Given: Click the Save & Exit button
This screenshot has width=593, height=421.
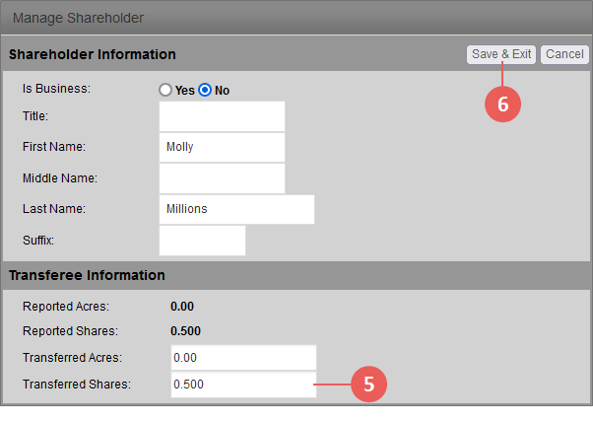Looking at the screenshot, I should (501, 54).
